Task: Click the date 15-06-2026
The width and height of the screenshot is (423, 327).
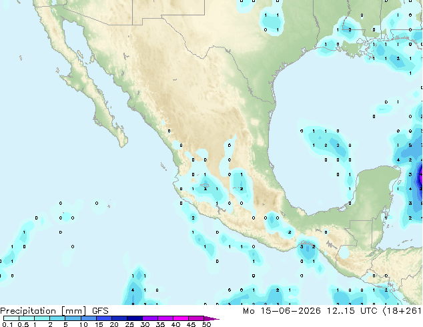Action: point(290,311)
